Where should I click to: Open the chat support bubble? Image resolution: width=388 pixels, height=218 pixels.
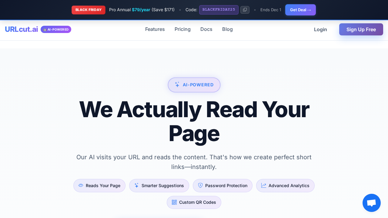point(371,203)
